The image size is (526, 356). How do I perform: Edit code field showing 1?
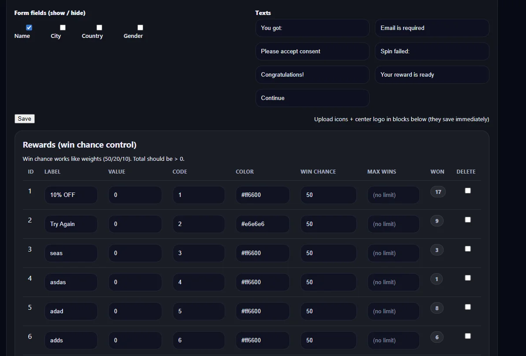199,195
